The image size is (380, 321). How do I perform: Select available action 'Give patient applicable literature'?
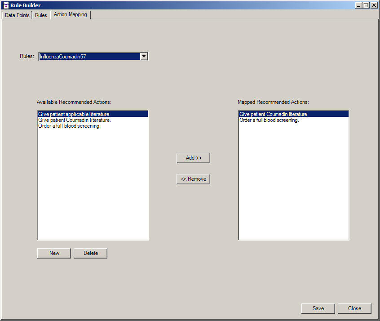click(74, 114)
